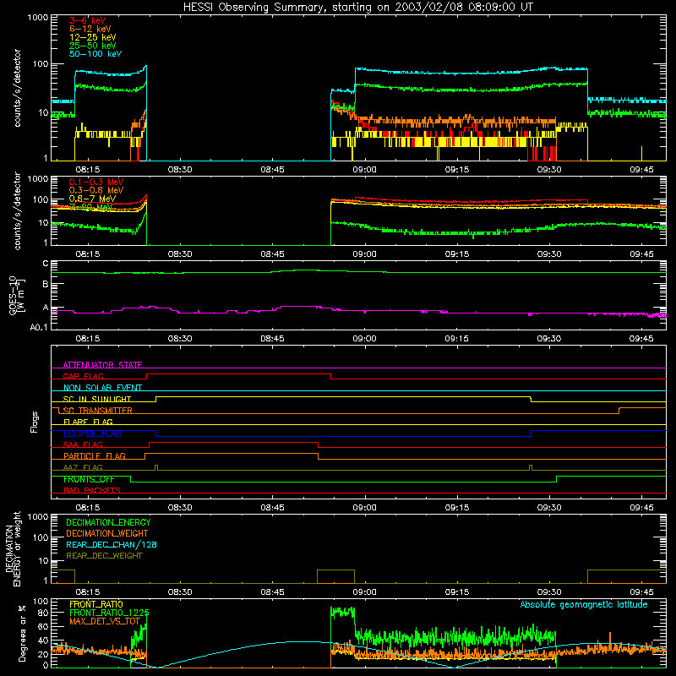676x676 pixels.
Task: Click the SAA_FLAG label
Action: [83, 444]
